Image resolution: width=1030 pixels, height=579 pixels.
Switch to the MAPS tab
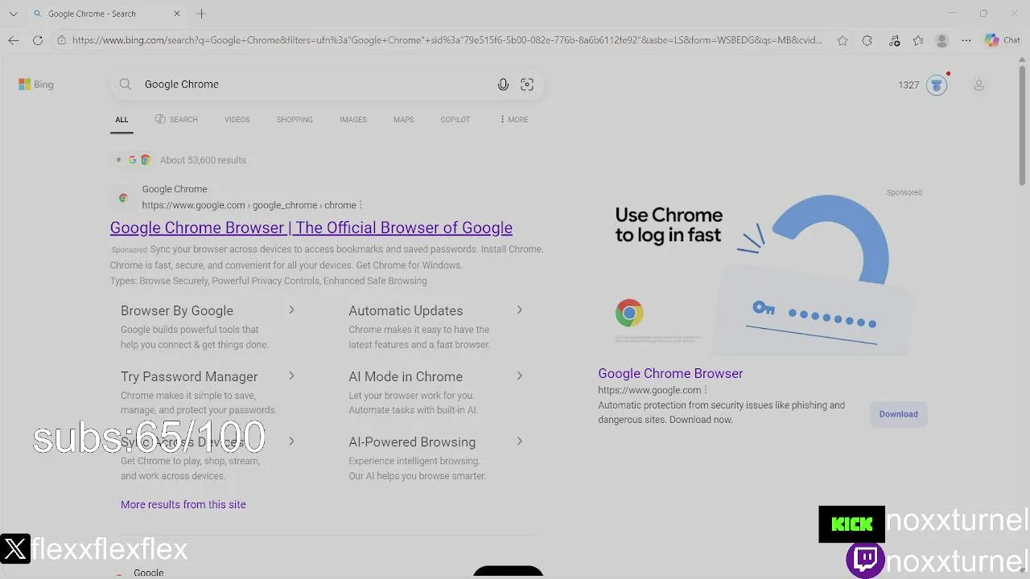[403, 120]
